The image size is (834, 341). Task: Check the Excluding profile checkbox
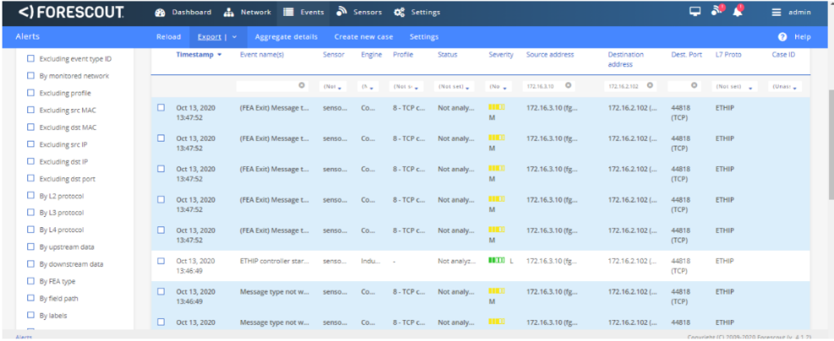pyautogui.click(x=30, y=93)
